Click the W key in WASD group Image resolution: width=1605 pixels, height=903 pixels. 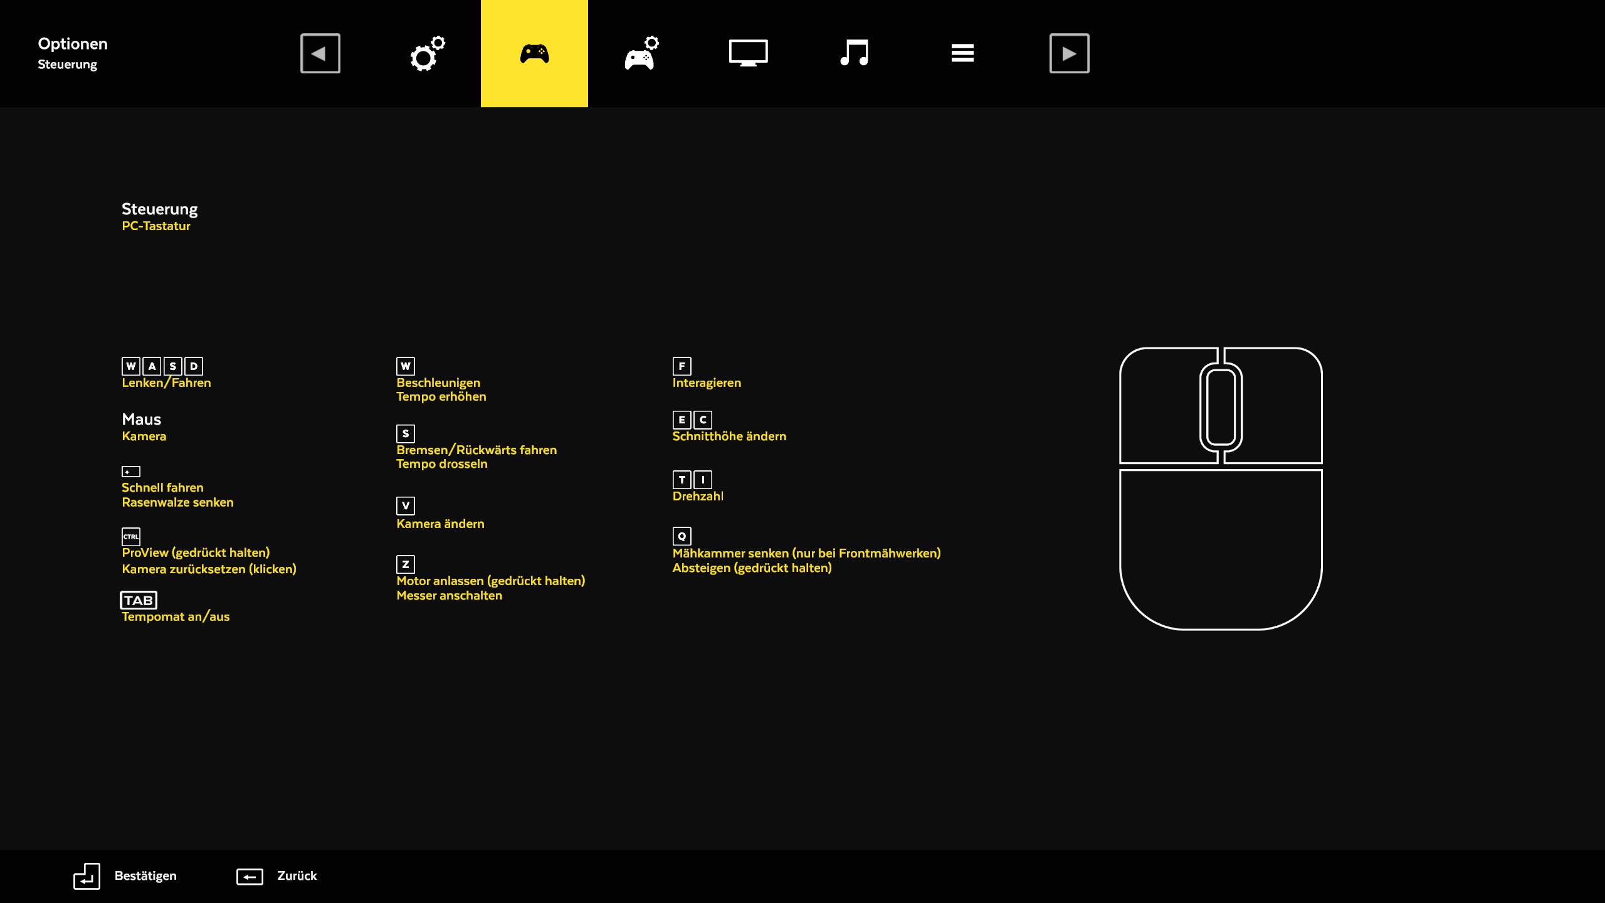[130, 366]
